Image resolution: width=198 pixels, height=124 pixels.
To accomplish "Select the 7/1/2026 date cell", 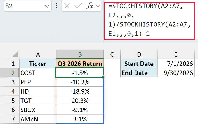I will click(176, 63).
